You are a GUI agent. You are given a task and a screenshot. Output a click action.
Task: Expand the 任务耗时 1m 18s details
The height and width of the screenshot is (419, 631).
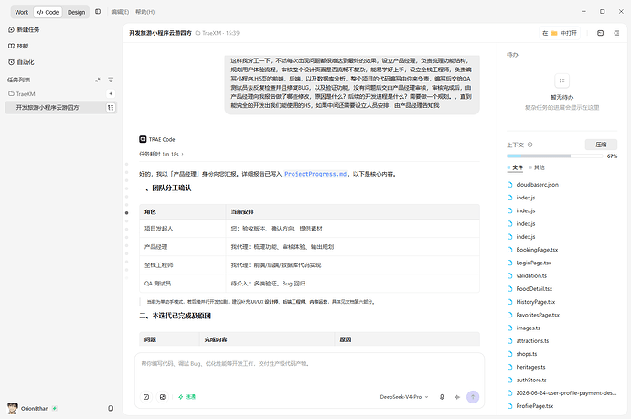click(161, 154)
